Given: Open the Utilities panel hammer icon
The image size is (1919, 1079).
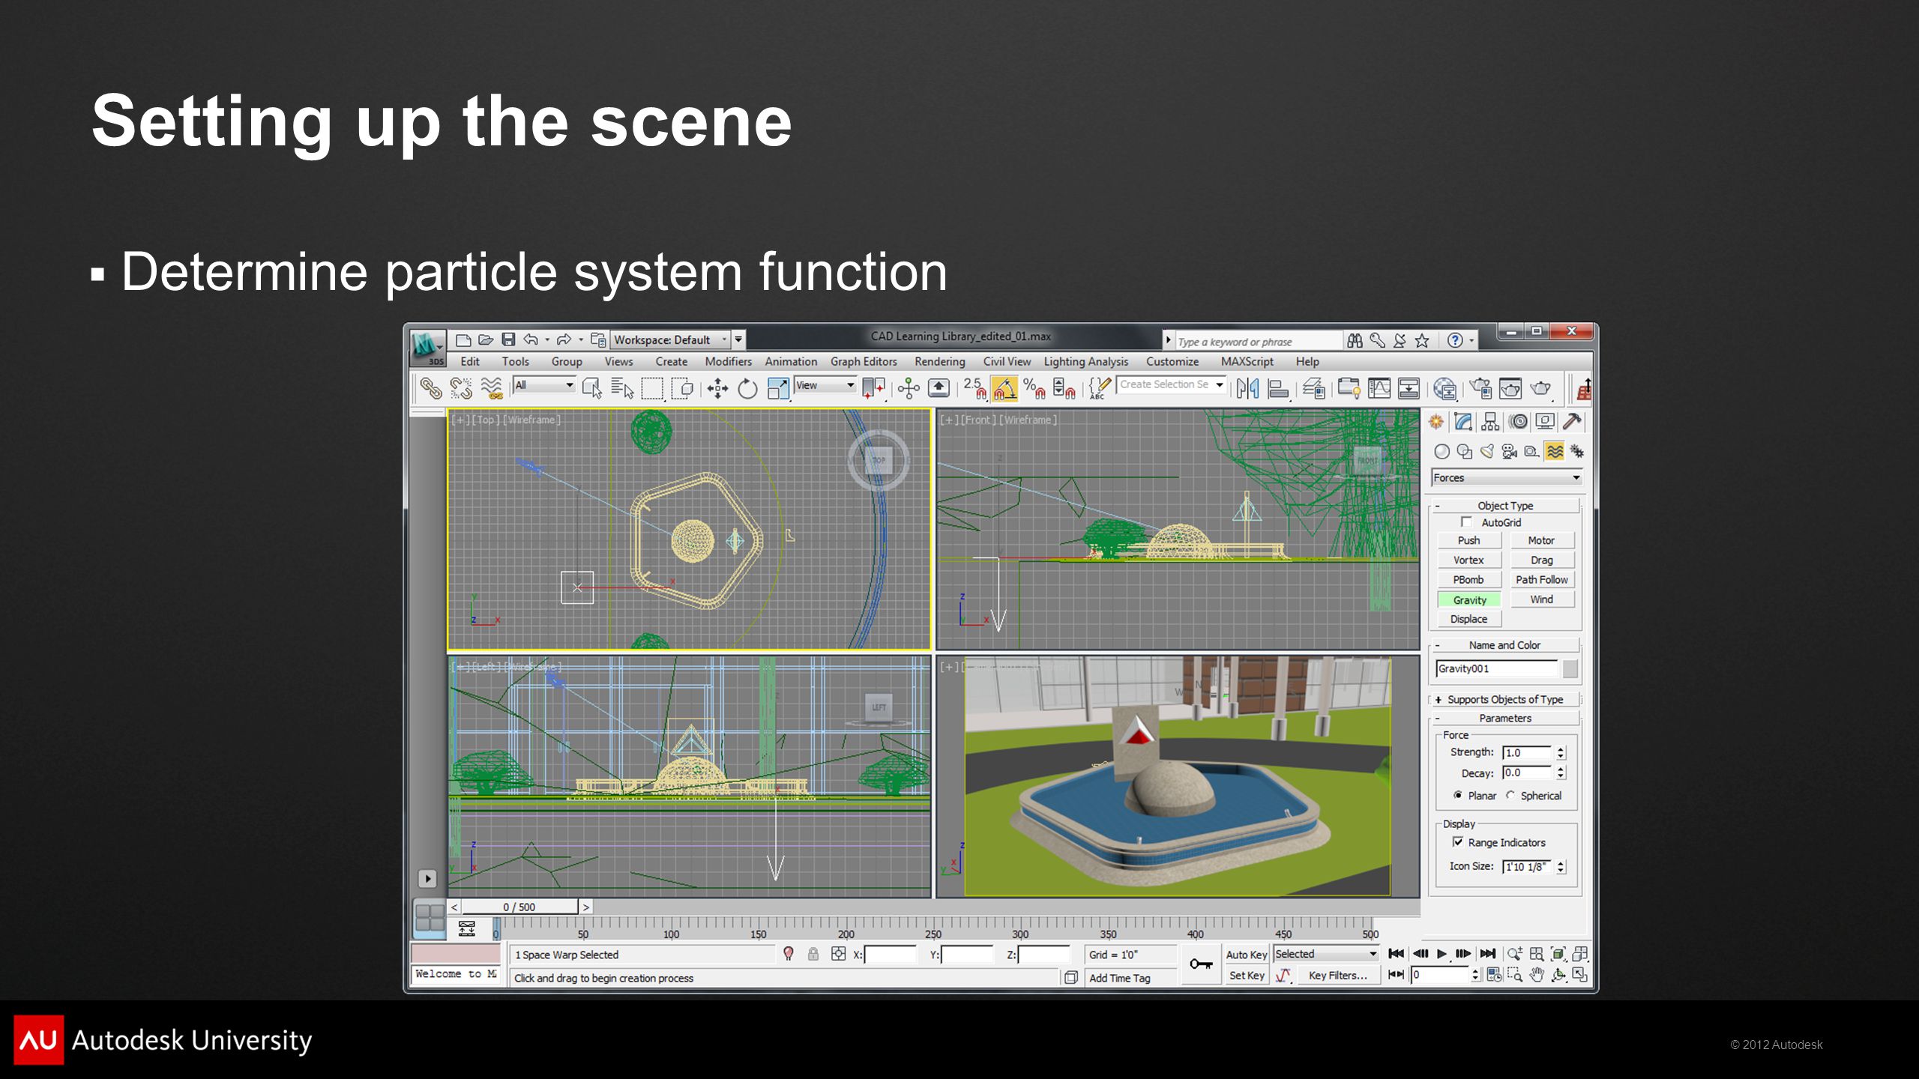Looking at the screenshot, I should [1573, 422].
